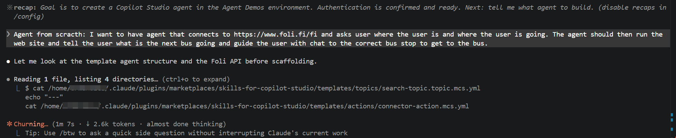The image size is (676, 138).
Task: Click the prompt chevron before the user message
Action: point(8,34)
